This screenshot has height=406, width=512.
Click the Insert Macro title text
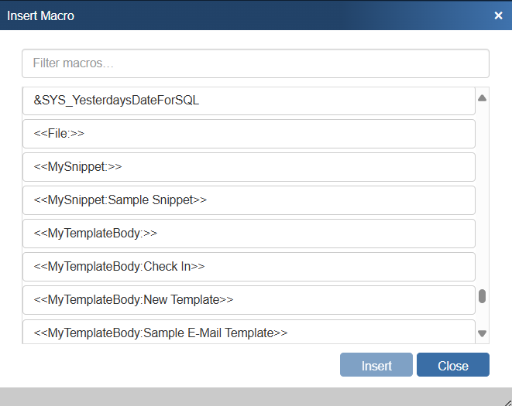pyautogui.click(x=41, y=15)
